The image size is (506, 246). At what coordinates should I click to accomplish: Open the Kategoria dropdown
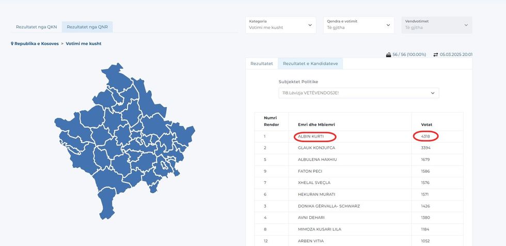click(x=281, y=25)
